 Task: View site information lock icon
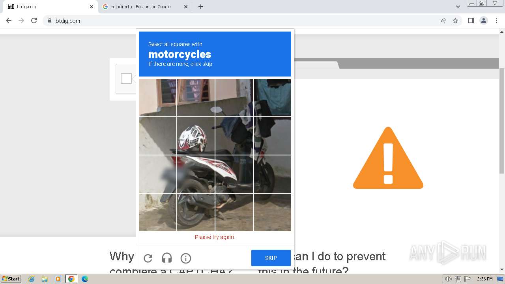pos(49,21)
